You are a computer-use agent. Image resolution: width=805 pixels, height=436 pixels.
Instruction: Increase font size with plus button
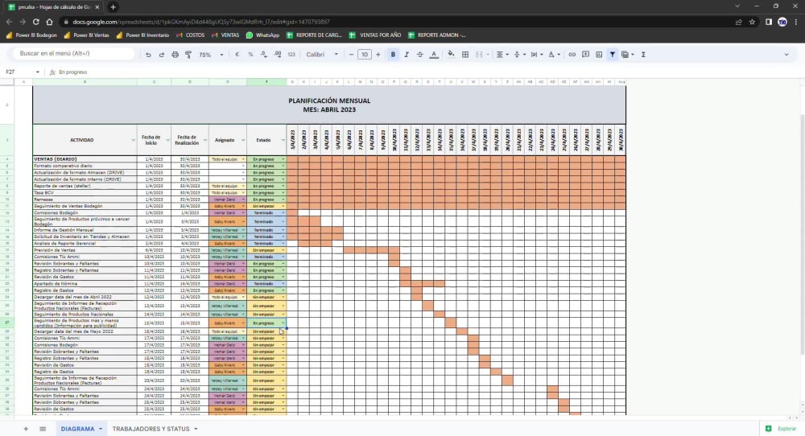tap(378, 55)
